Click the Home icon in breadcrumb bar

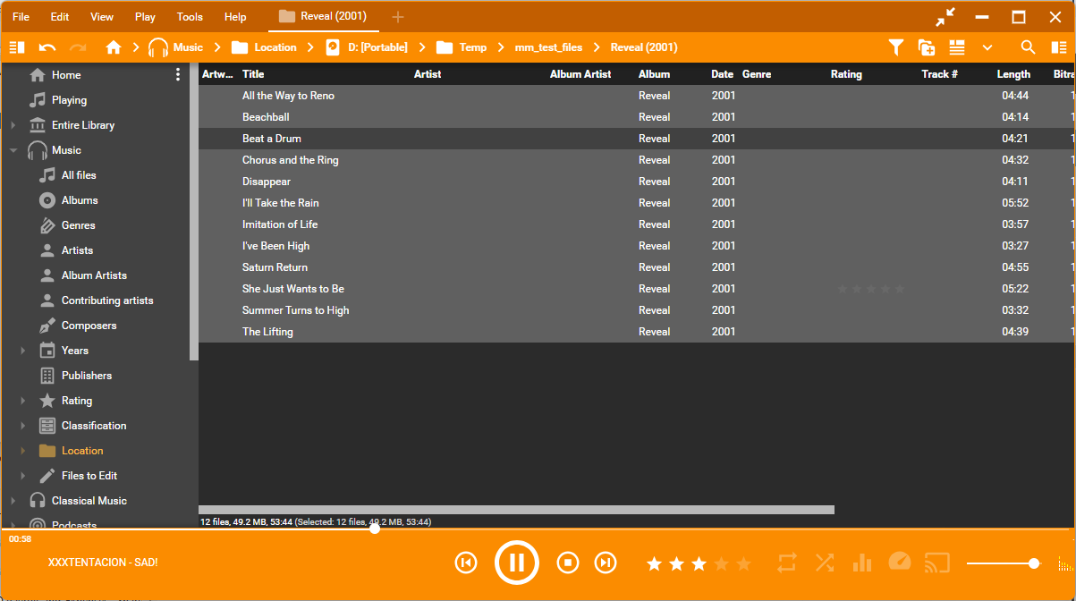(x=114, y=47)
